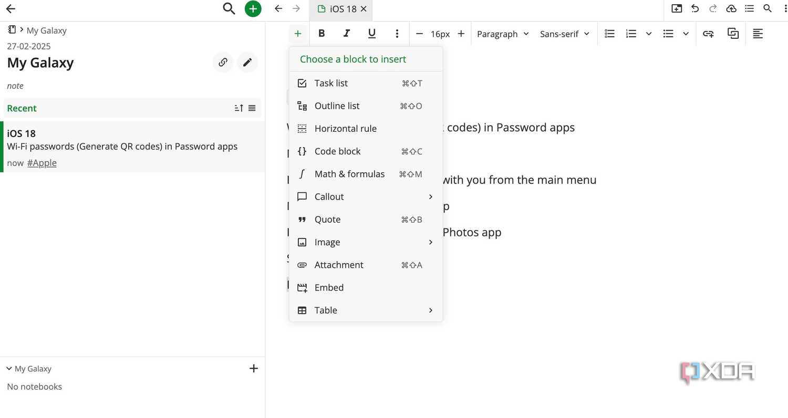Image resolution: width=788 pixels, height=418 pixels.
Task: Insert a link from the toolbar
Action: point(708,34)
